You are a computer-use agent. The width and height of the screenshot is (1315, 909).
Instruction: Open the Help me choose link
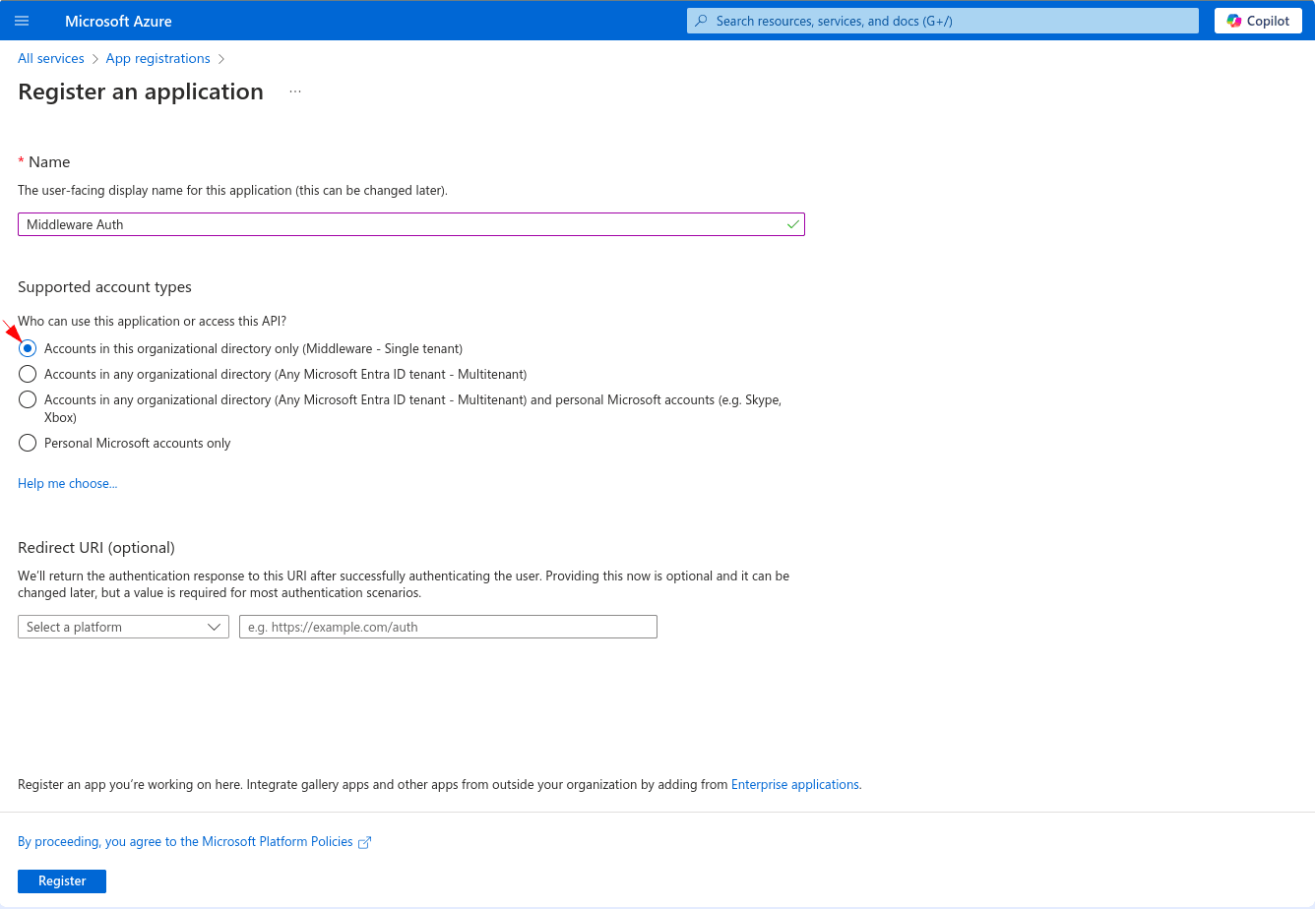pos(67,483)
